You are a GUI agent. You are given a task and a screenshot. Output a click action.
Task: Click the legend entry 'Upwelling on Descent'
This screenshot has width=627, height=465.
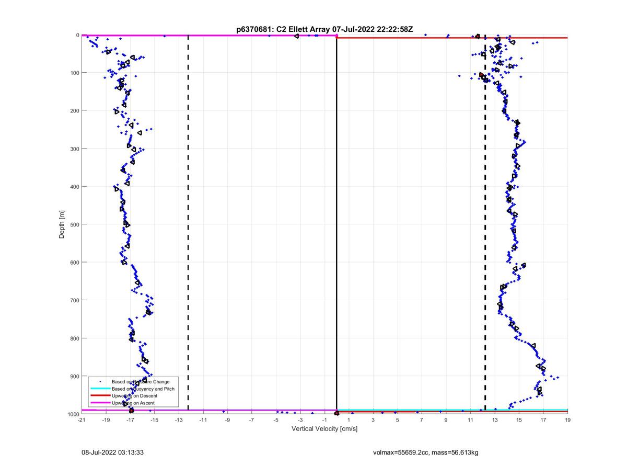pyautogui.click(x=134, y=396)
